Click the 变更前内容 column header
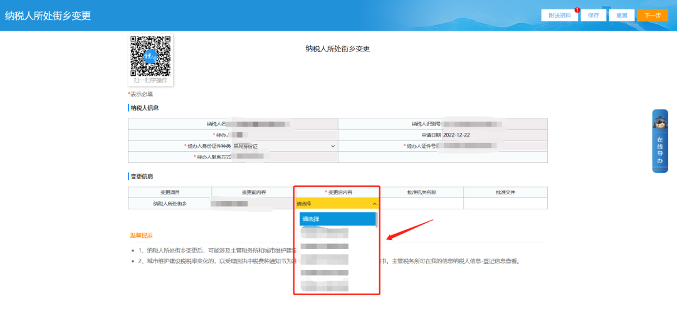The image size is (677, 309). [254, 192]
